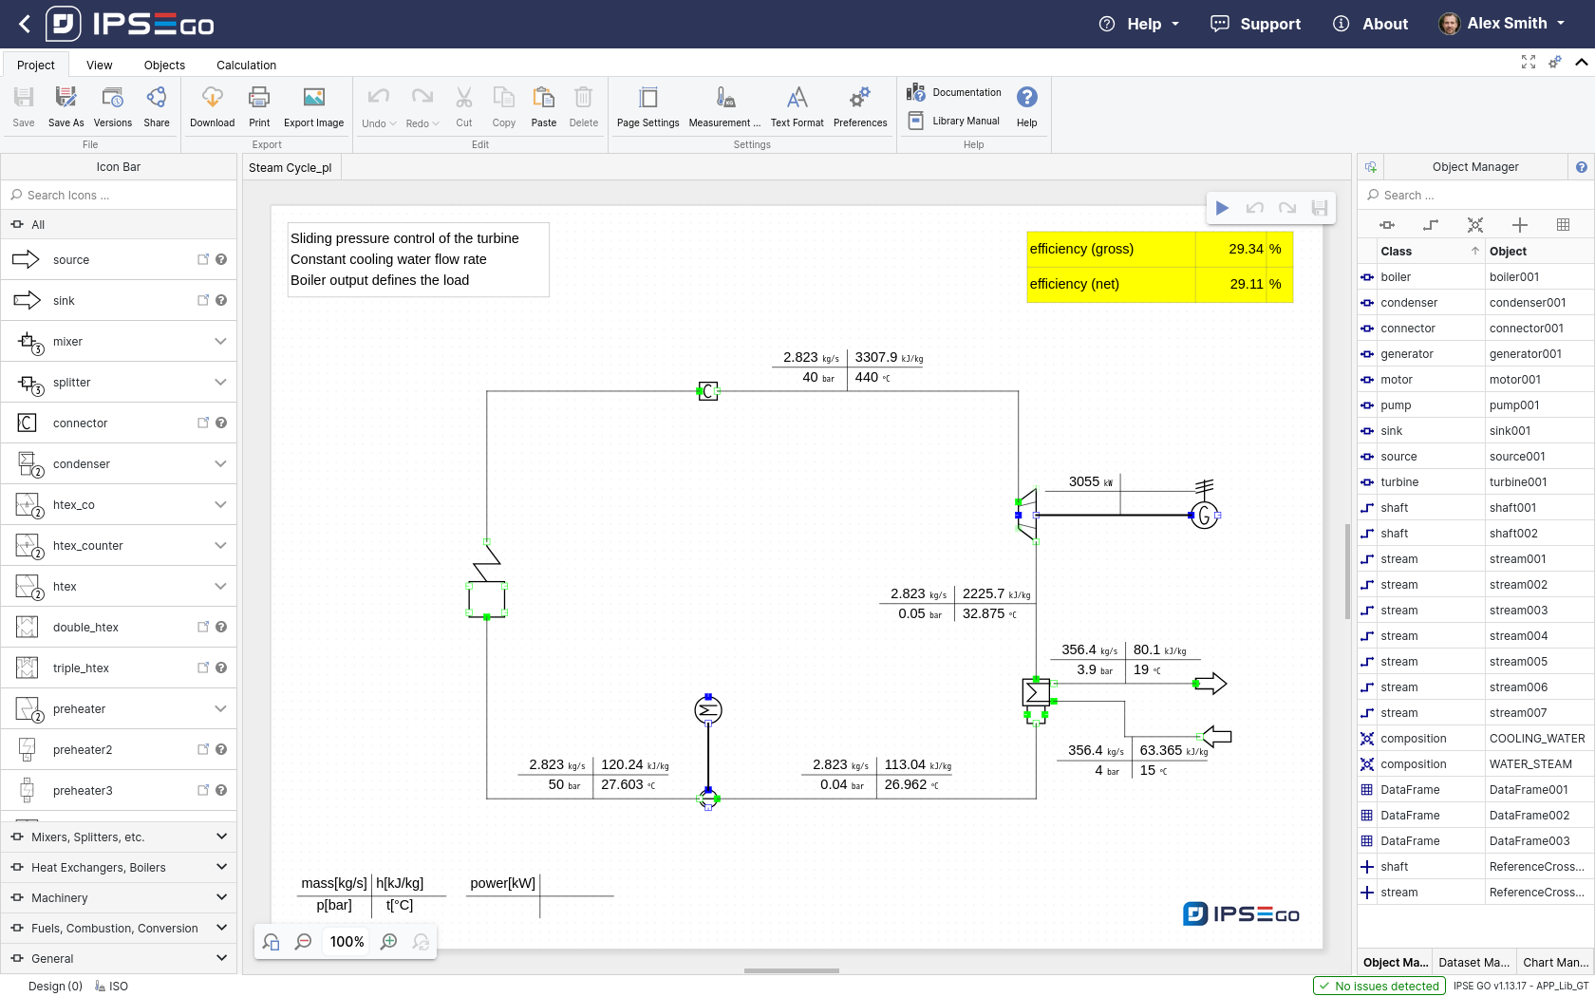1595x997 pixels.
Task: Click the Export Image icon
Action: click(313, 98)
